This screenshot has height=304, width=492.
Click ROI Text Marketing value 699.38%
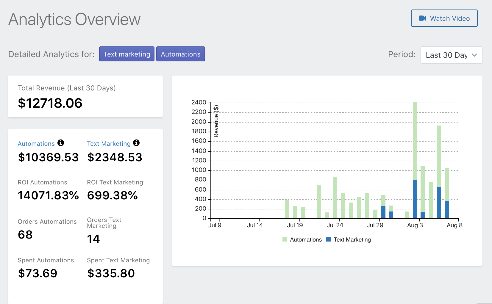click(x=112, y=195)
